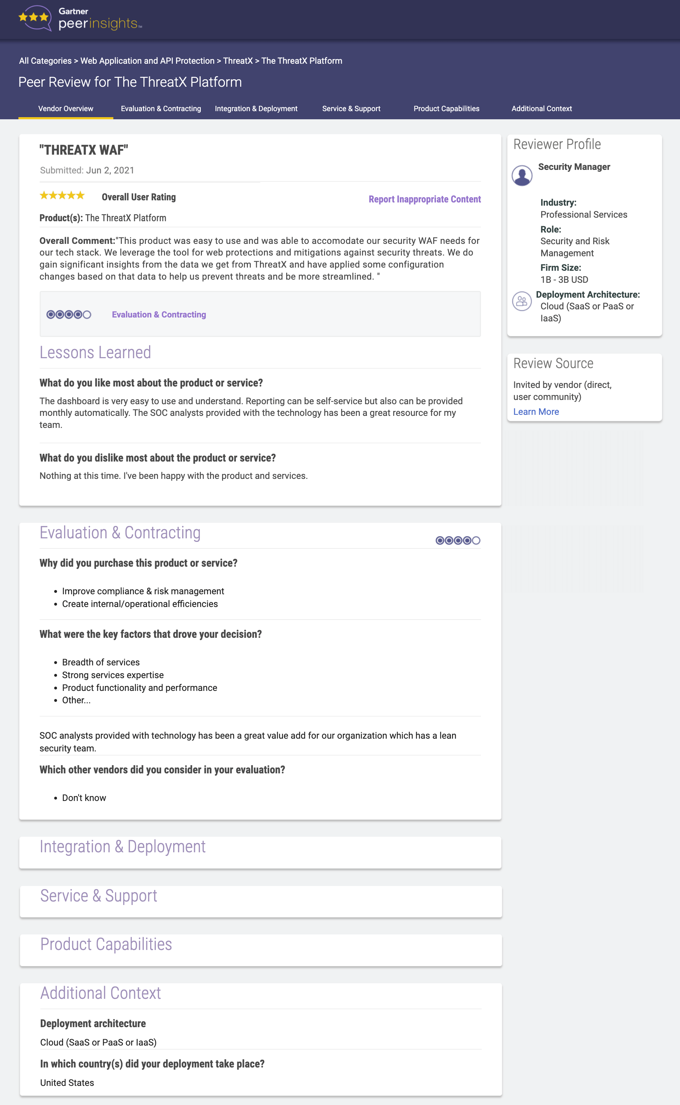Expand the Service & Support section
This screenshot has height=1105, width=680.
98,895
